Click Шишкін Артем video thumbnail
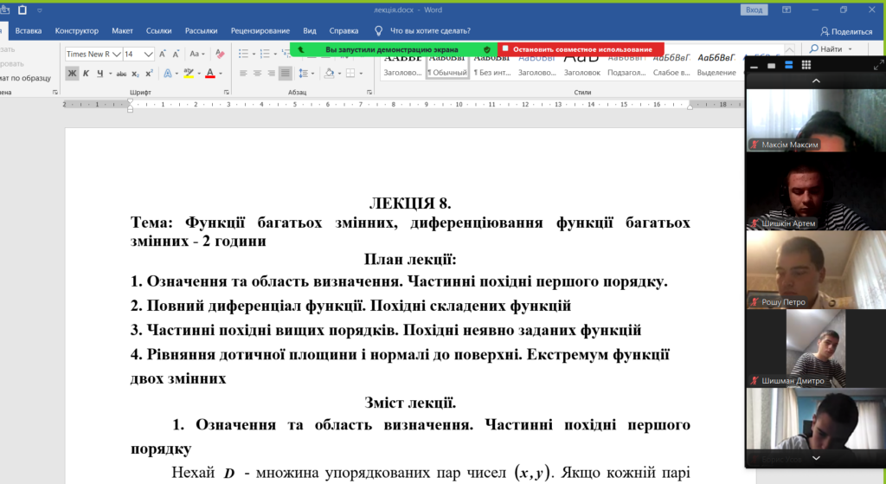The width and height of the screenshot is (886, 484). pyautogui.click(x=816, y=191)
